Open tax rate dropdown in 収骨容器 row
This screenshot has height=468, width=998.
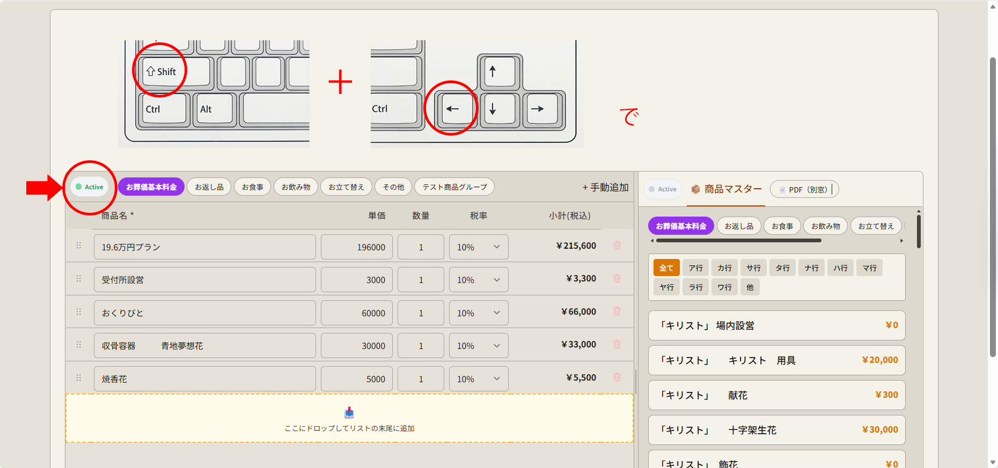click(479, 346)
